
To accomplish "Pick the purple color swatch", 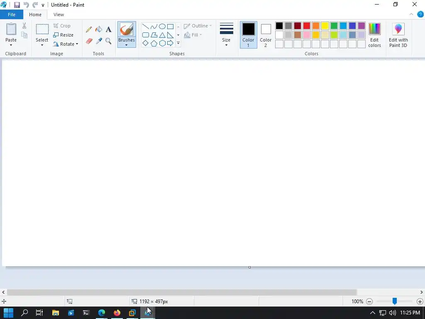I will click(x=361, y=26).
